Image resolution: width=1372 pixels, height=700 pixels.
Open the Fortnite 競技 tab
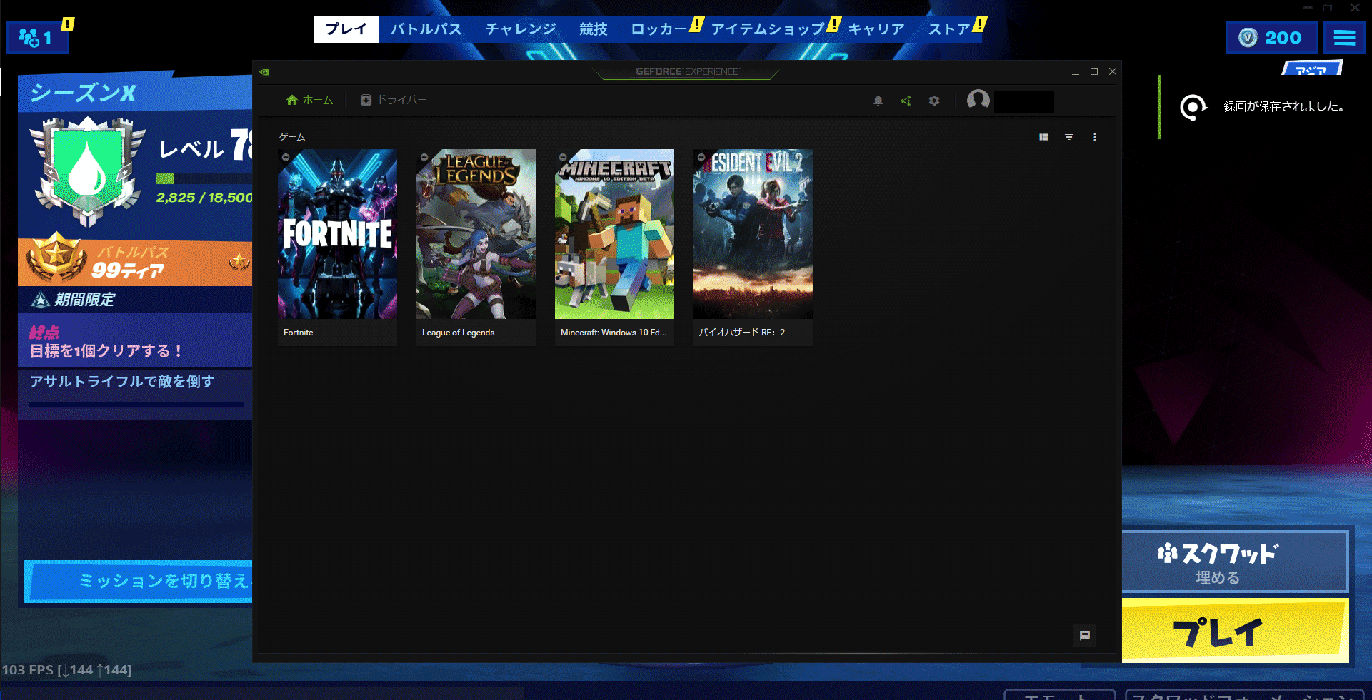[593, 29]
